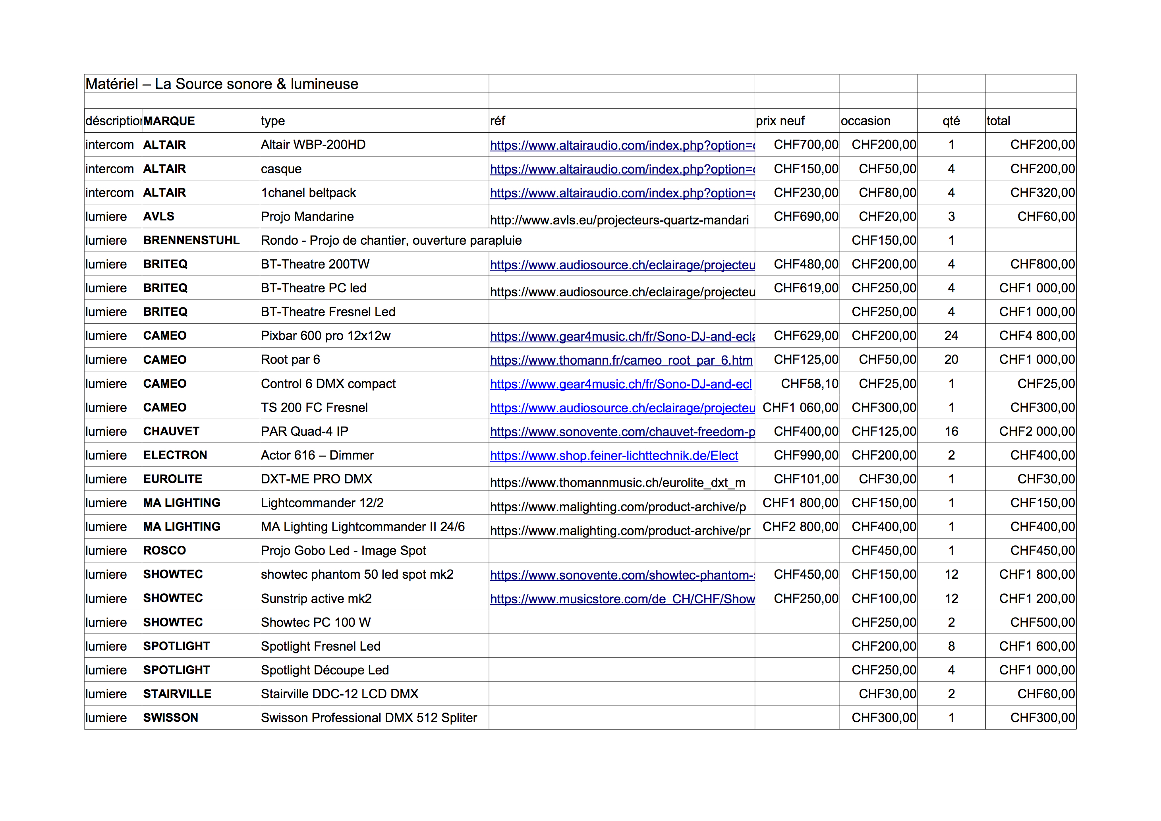Viewport: 1161px width, 821px height.
Task: Select the BRENNENSTUHL brand cell
Action: [x=201, y=240]
